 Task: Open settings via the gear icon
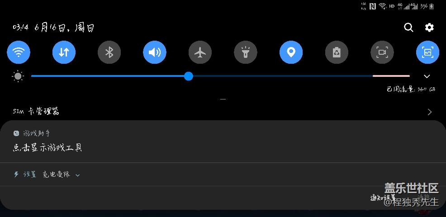[x=429, y=27]
